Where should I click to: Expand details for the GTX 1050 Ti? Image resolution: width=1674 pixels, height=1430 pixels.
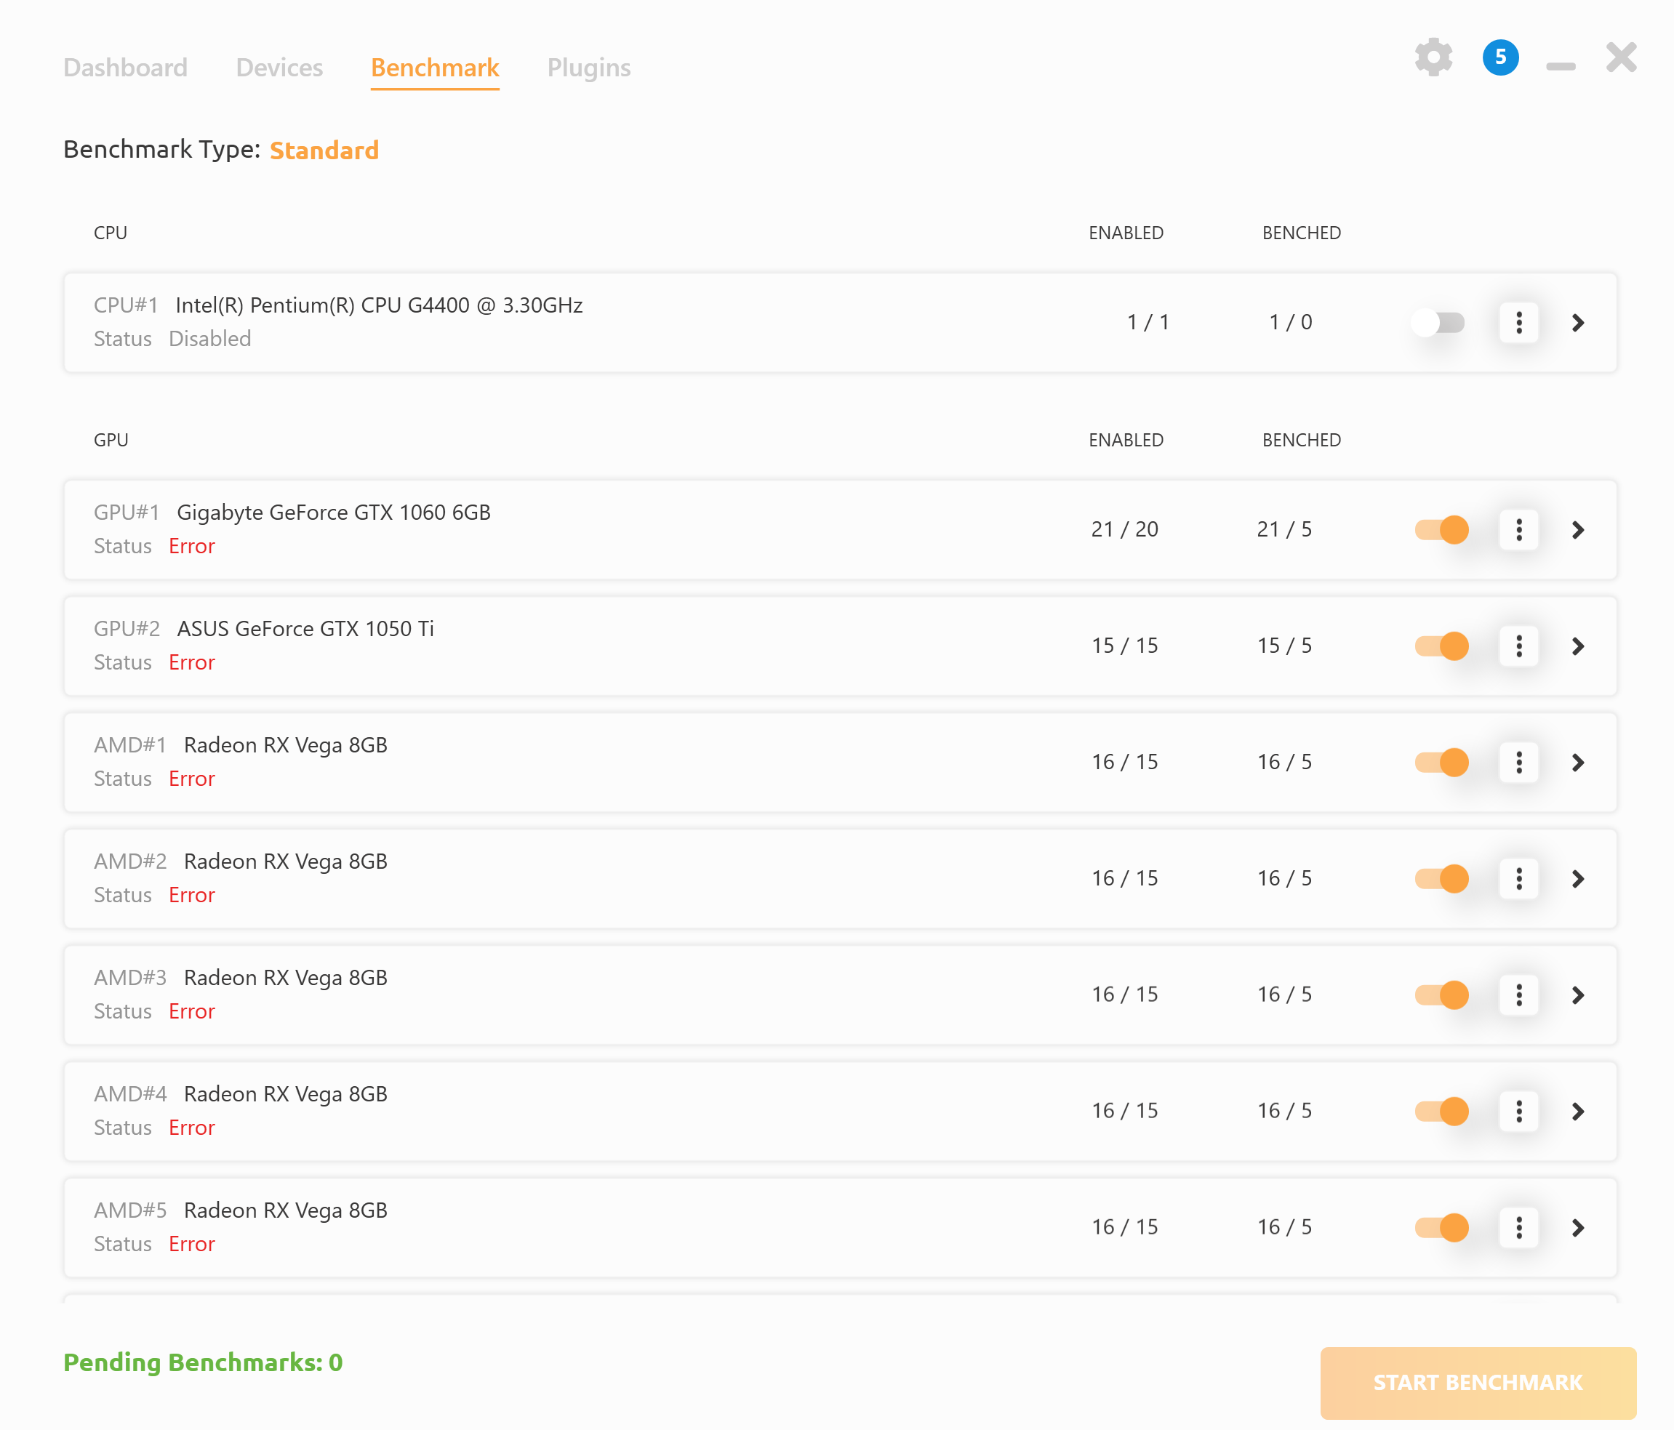[x=1578, y=646]
